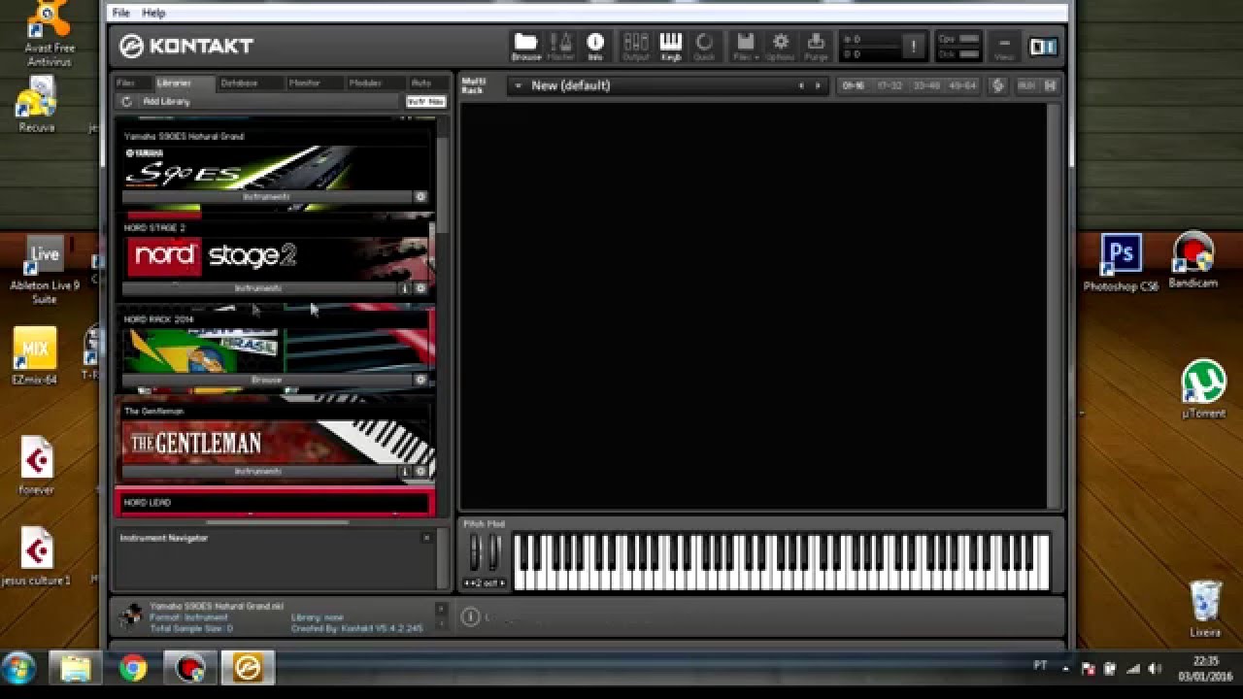Load the next multi preset arrow
The width and height of the screenshot is (1243, 699).
coord(818,85)
